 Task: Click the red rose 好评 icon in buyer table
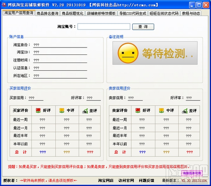click(x=38, y=110)
